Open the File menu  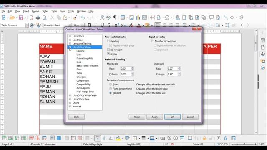pyautogui.click(x=3, y=11)
